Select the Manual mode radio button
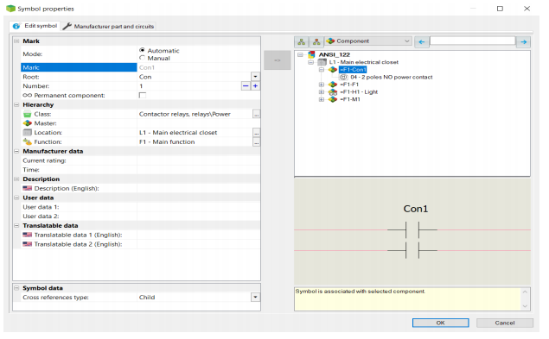The height and width of the screenshot is (339, 549). [142, 58]
